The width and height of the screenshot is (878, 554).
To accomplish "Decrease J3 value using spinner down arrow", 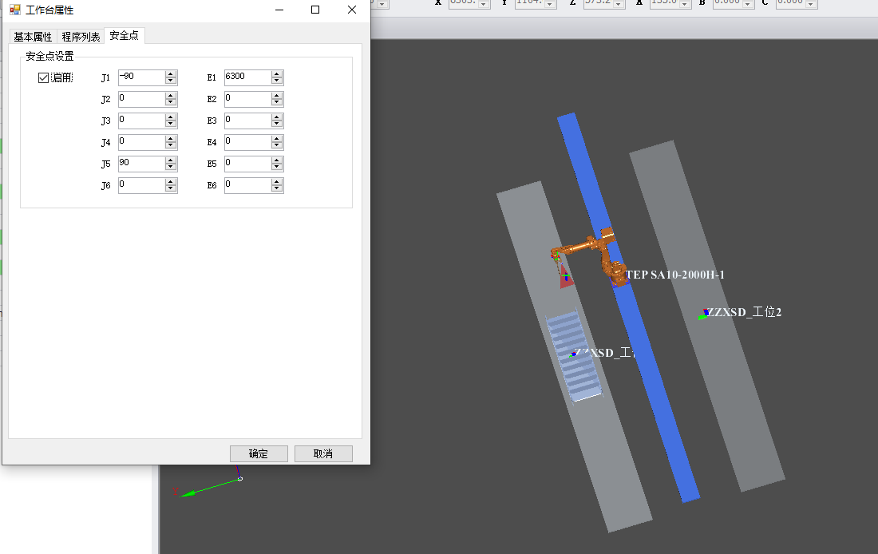I will [x=171, y=125].
